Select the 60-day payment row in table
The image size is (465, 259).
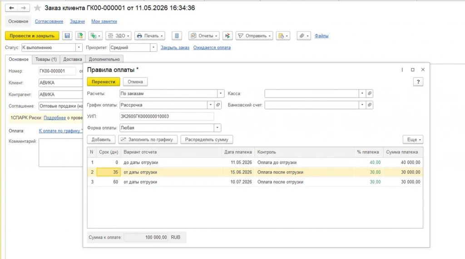(255, 182)
